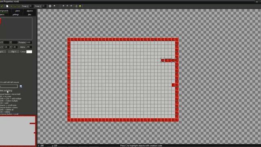Click the object name field under 'add with left mouse'

9,86
